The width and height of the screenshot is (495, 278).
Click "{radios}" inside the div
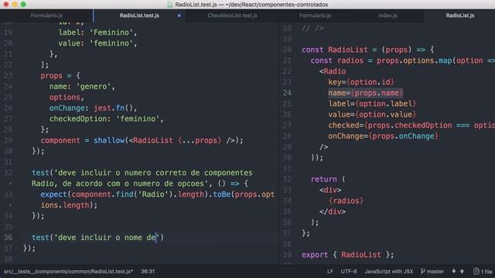click(x=346, y=201)
